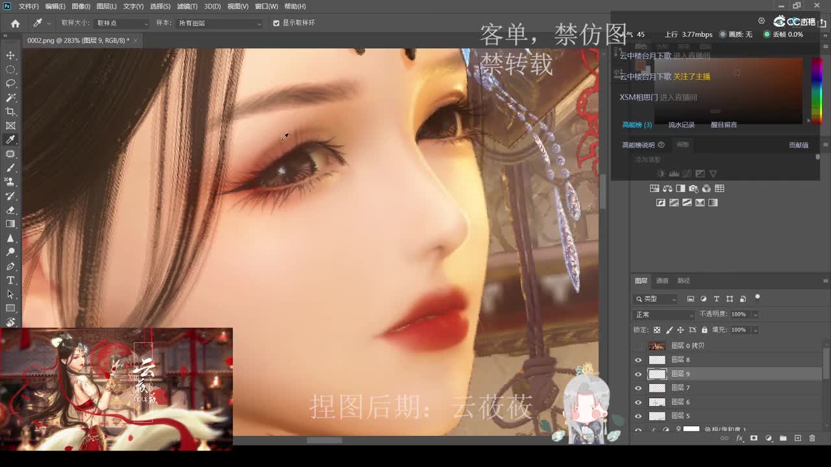Click the delete layer trash icon
The height and width of the screenshot is (467, 831).
812,438
